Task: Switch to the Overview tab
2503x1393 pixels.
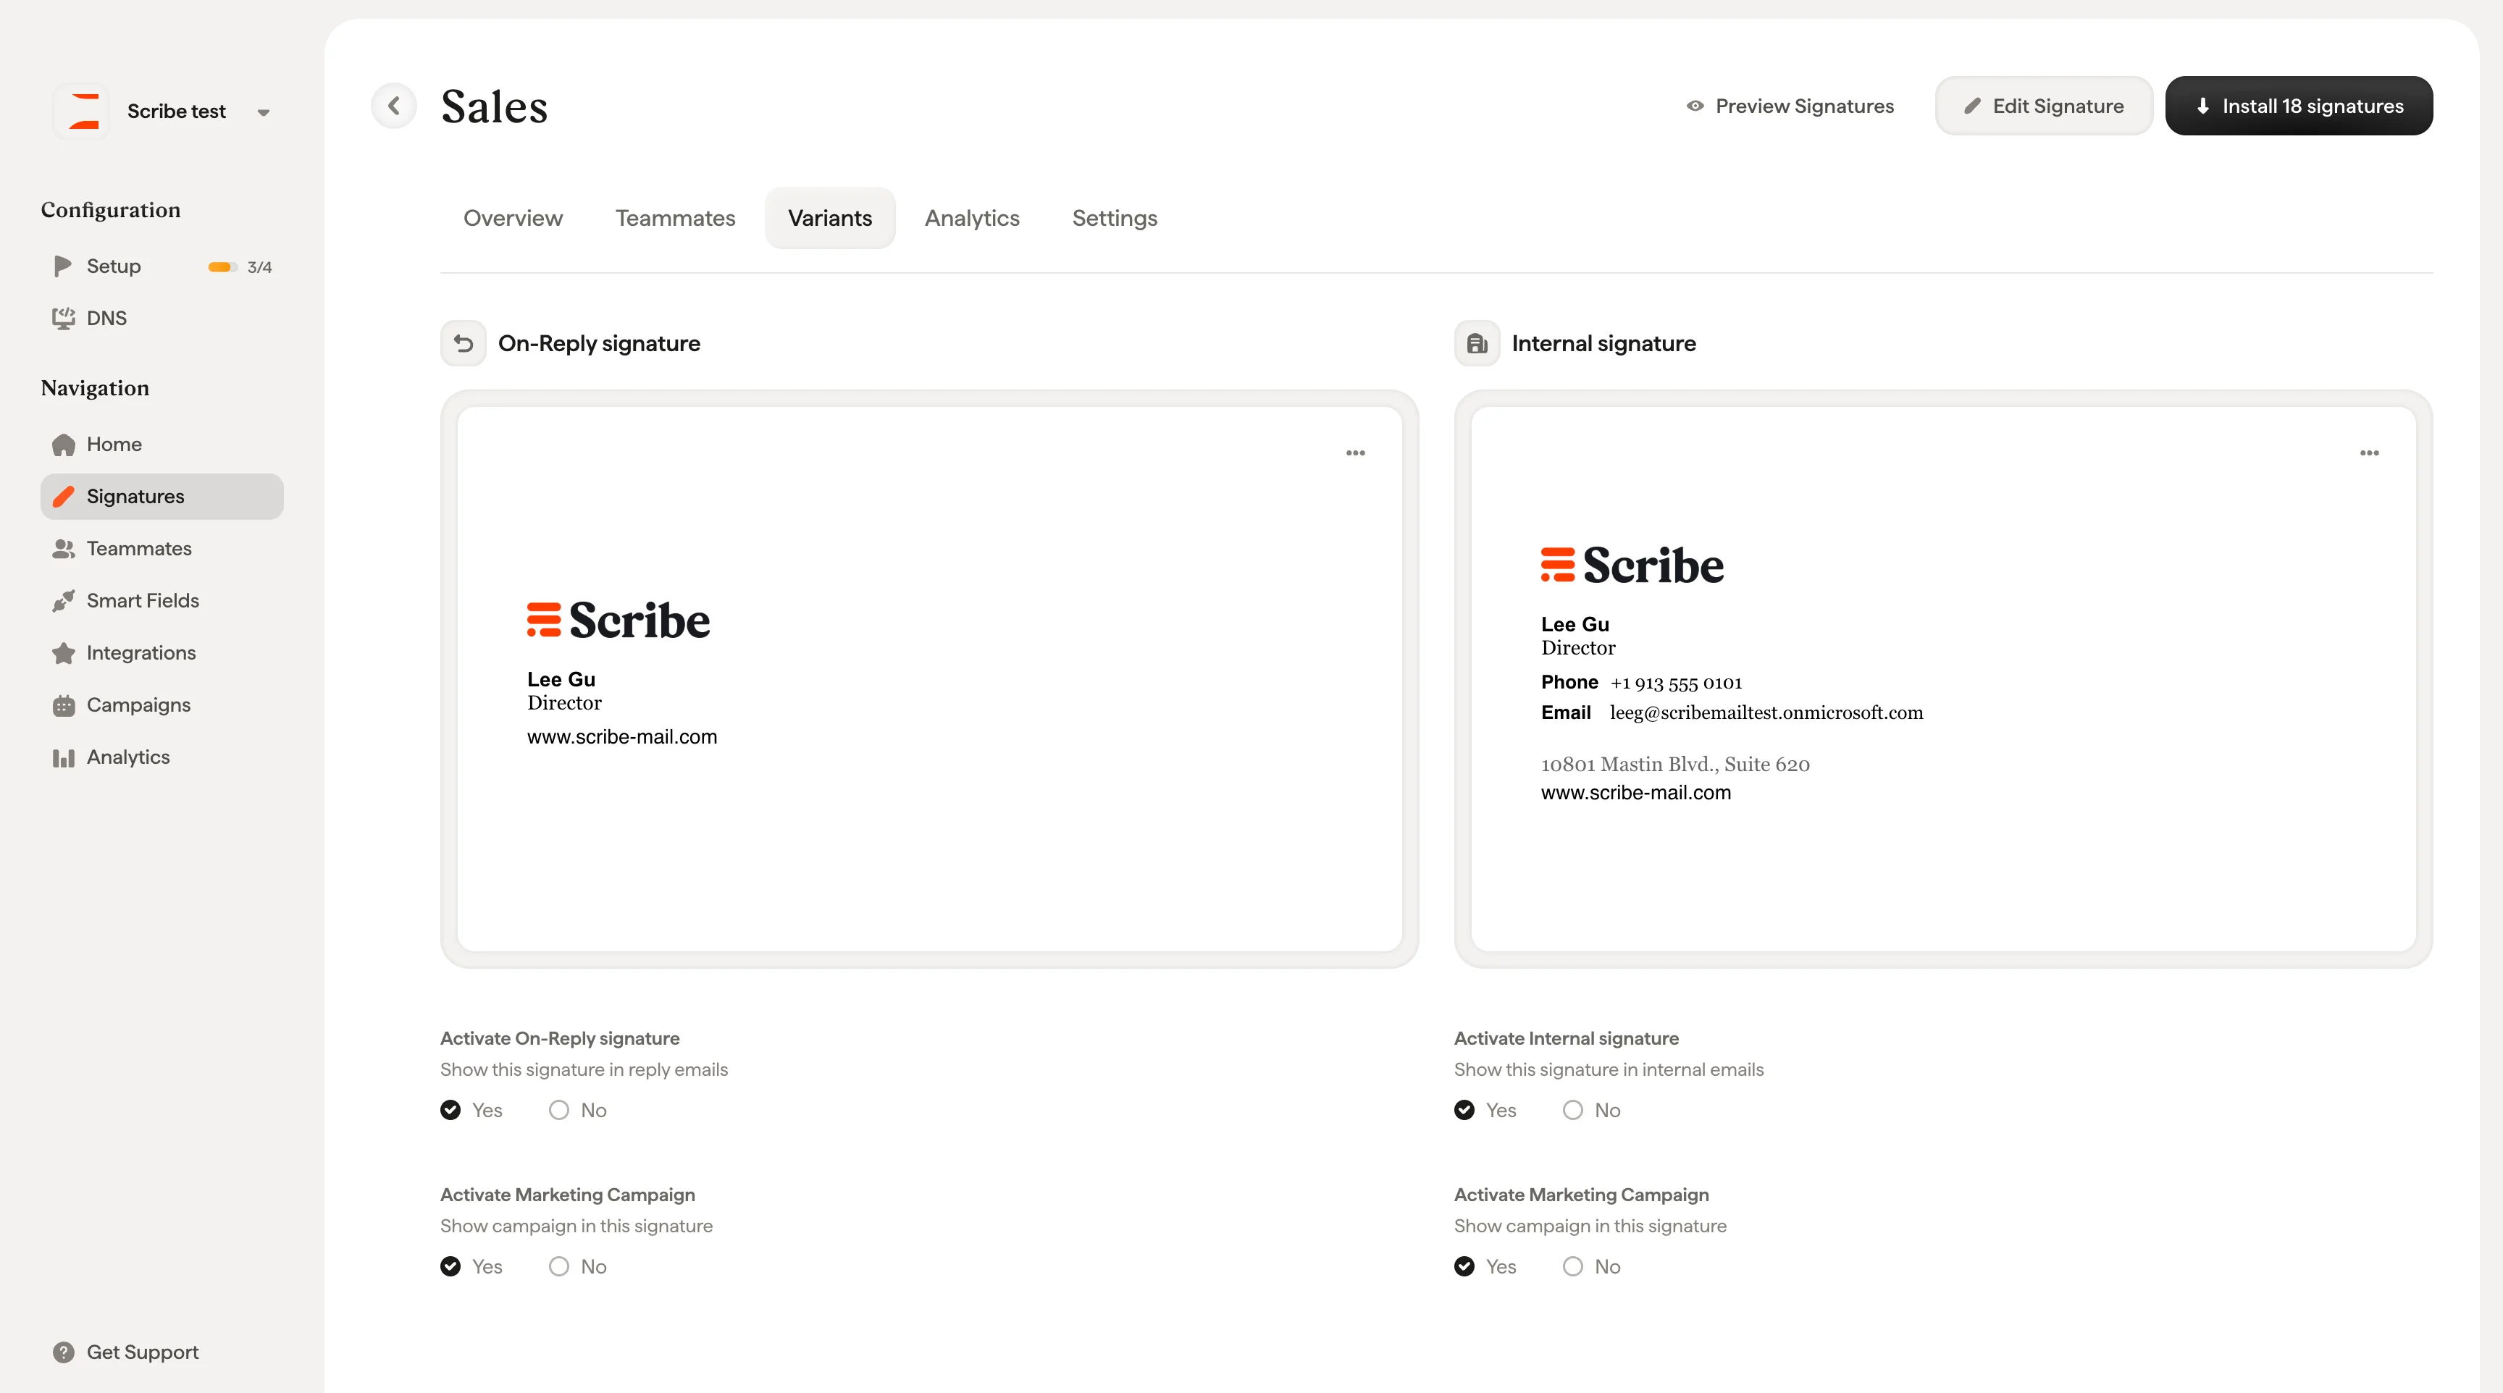Action: coord(513,219)
